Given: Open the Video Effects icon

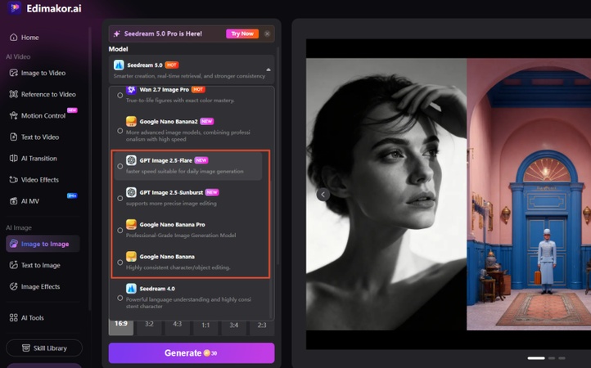Looking at the screenshot, I should pos(14,180).
